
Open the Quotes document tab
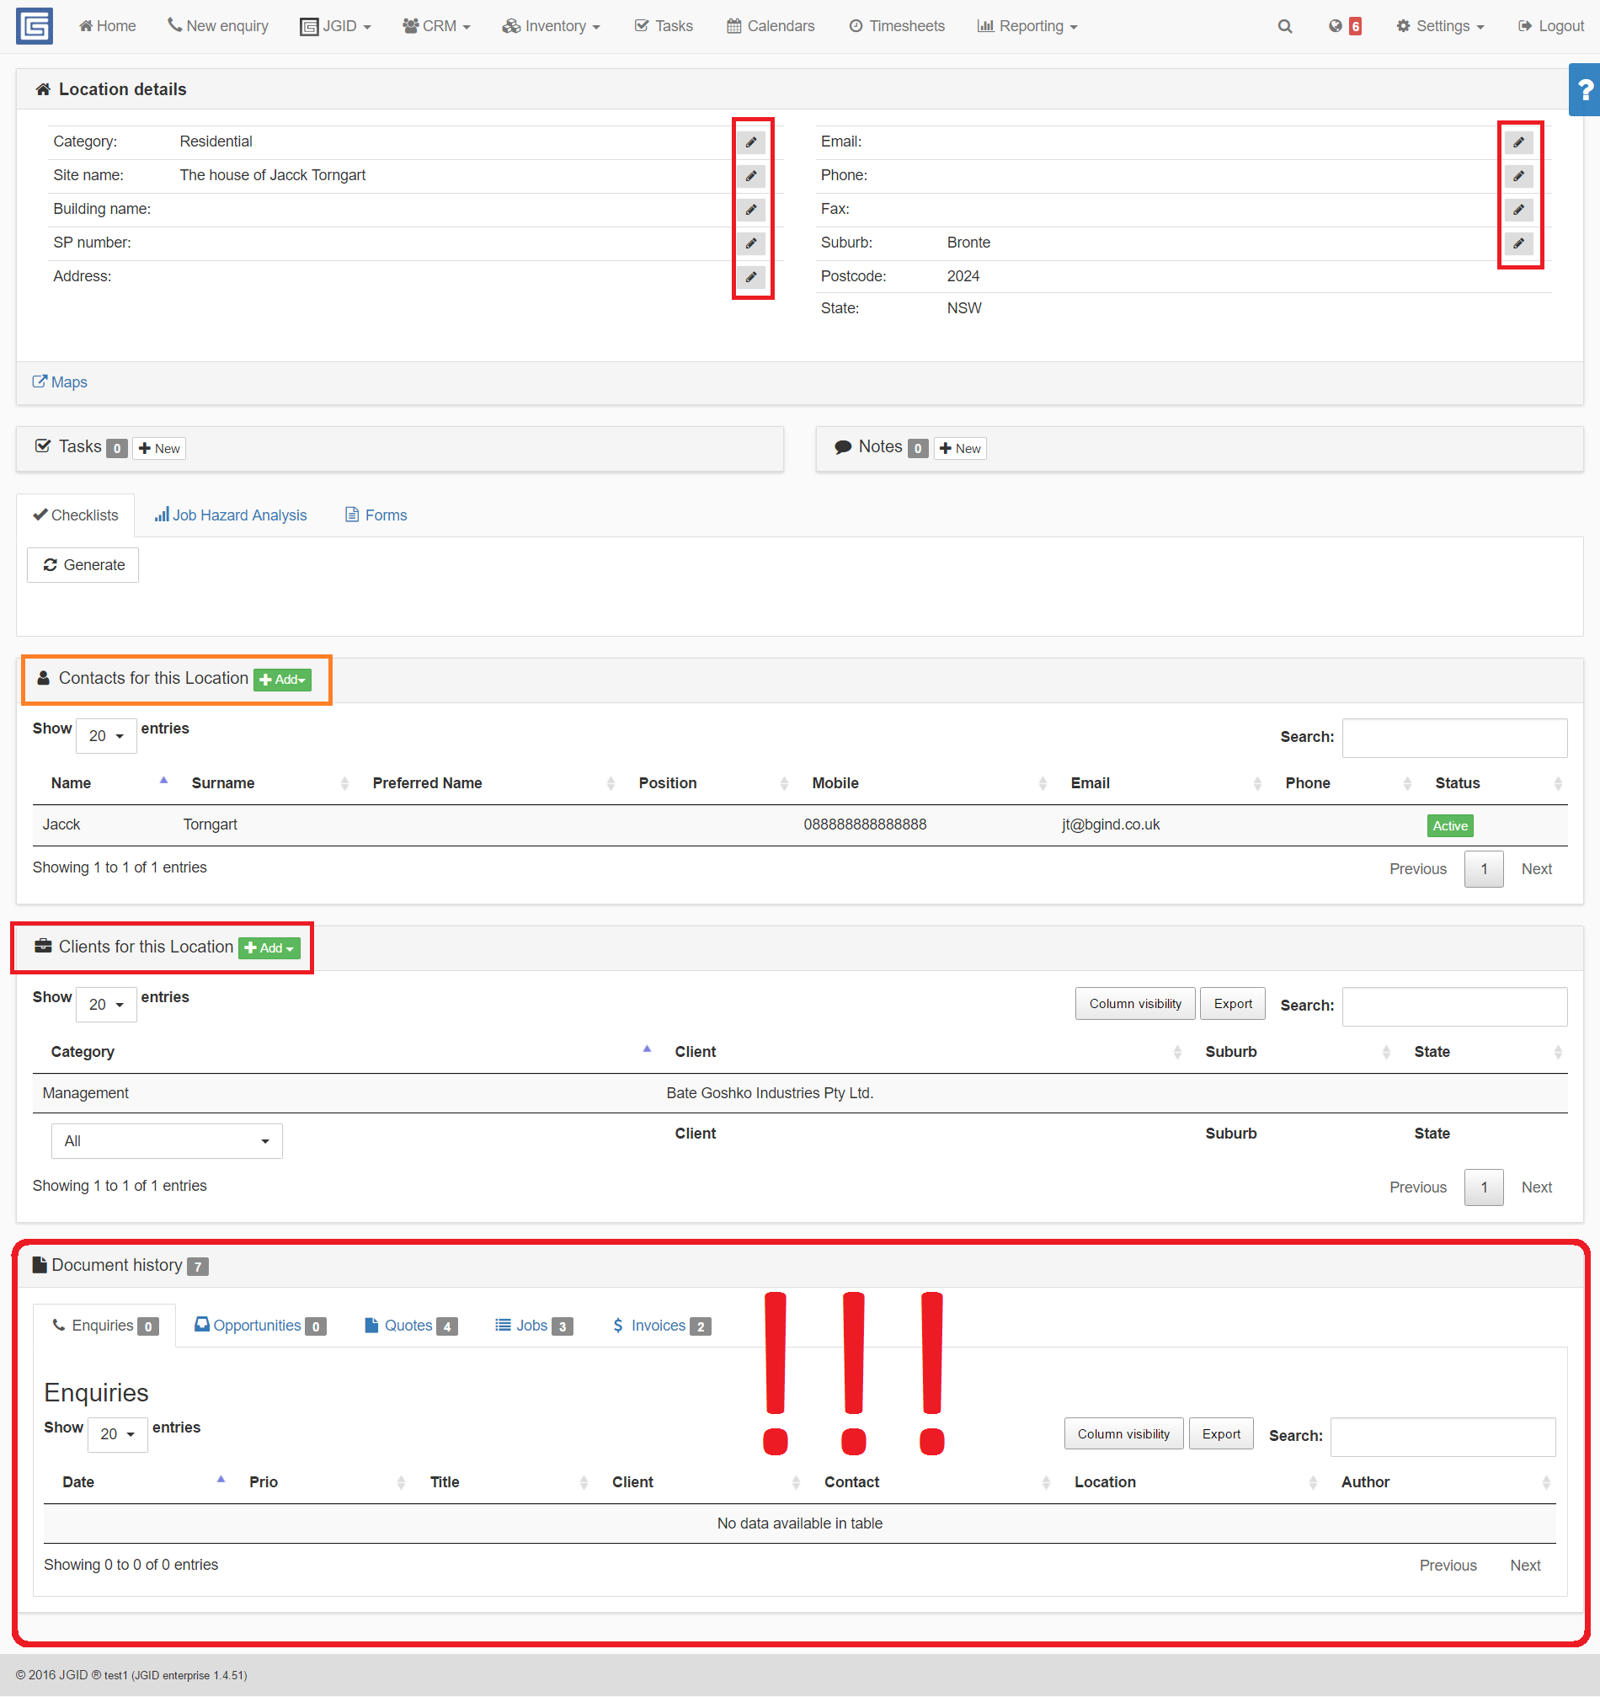411,1326
